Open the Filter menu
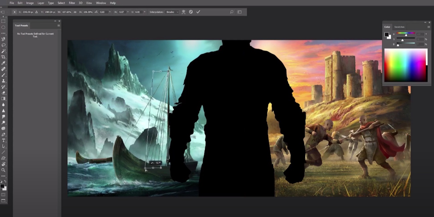The image size is (434, 217). pos(71,3)
